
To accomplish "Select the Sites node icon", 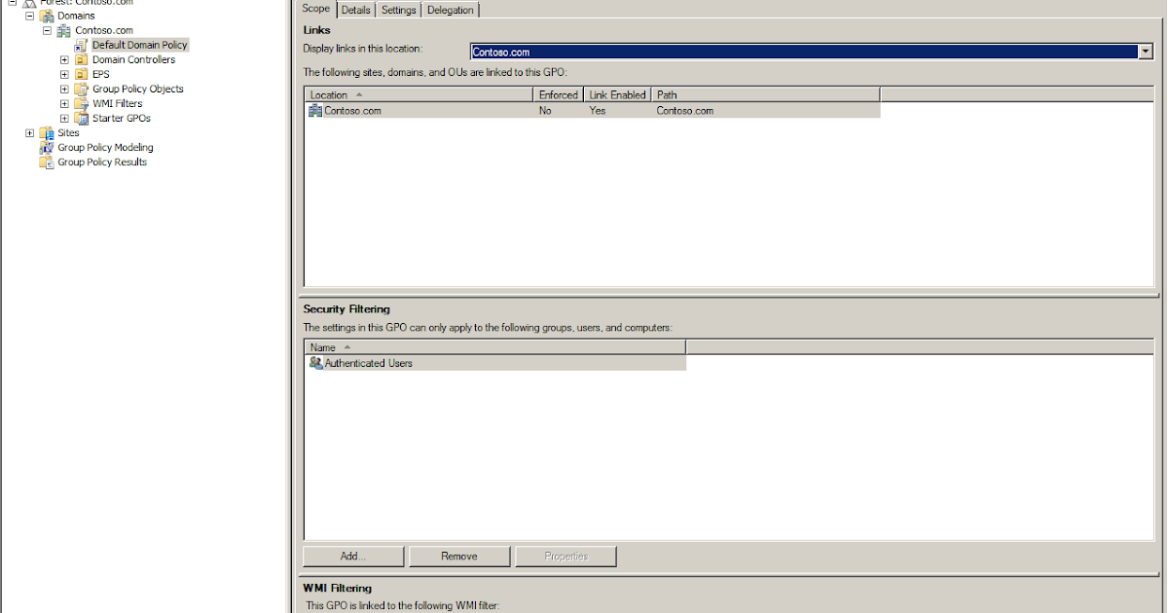I will point(49,132).
